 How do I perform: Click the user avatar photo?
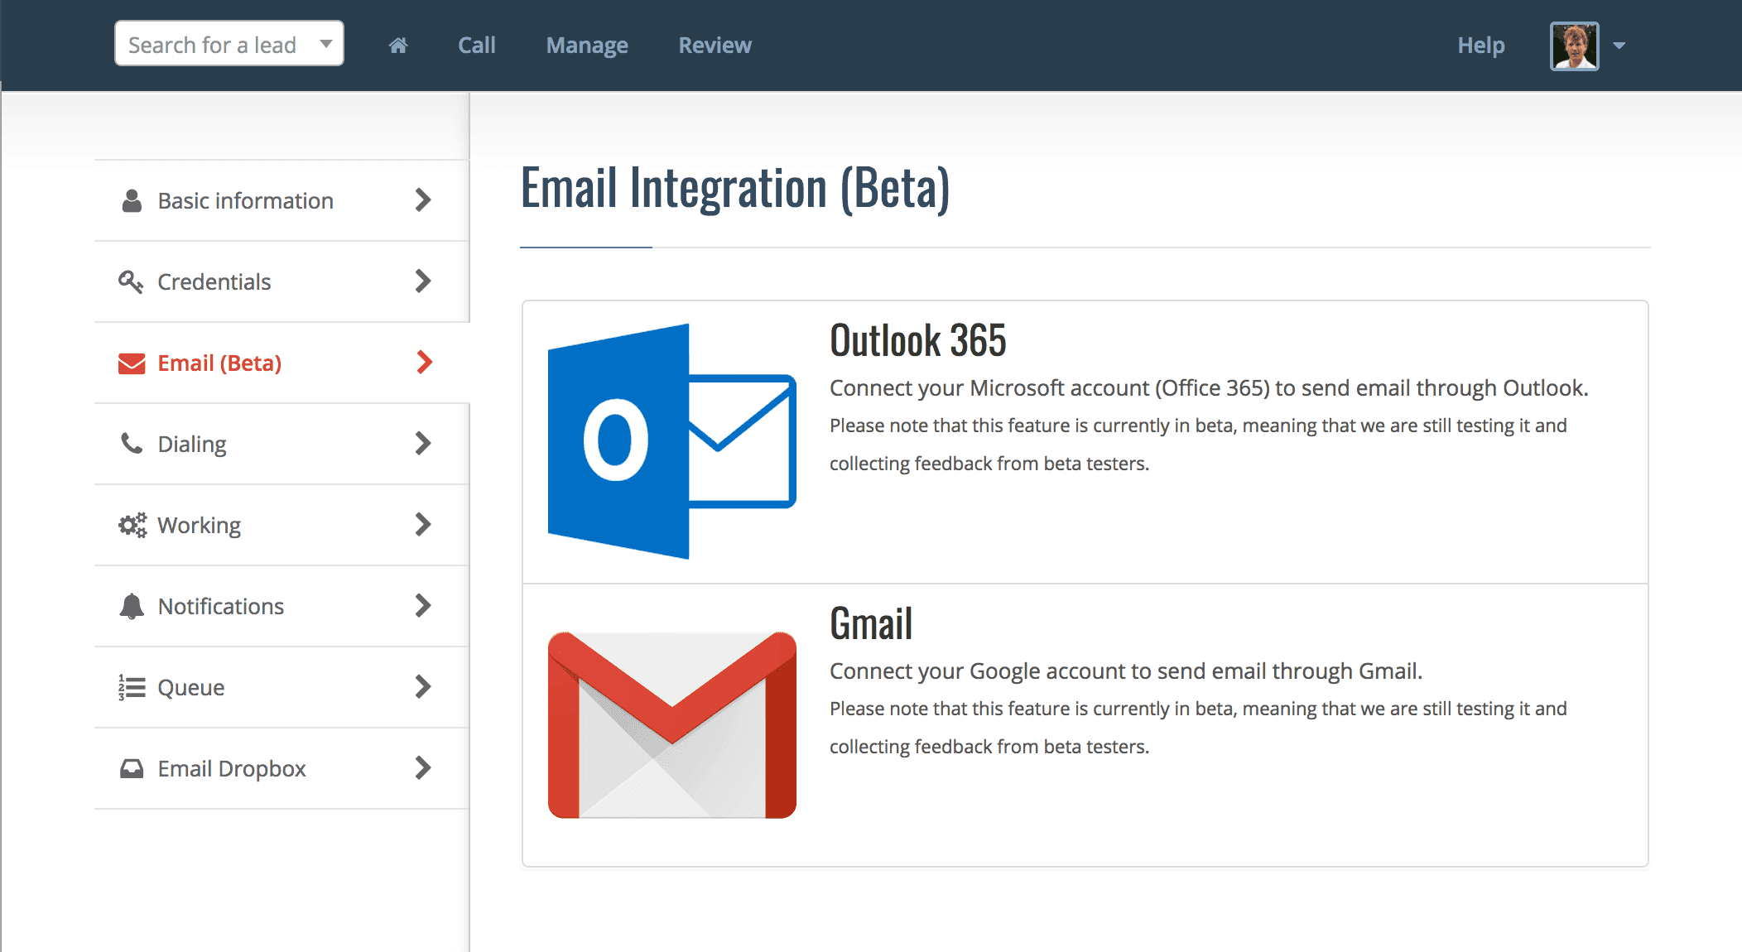[x=1574, y=46]
